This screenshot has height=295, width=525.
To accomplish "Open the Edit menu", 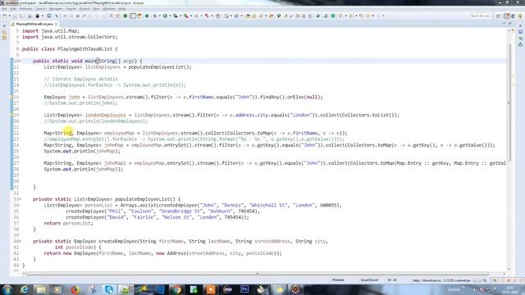I will pos(13,9).
